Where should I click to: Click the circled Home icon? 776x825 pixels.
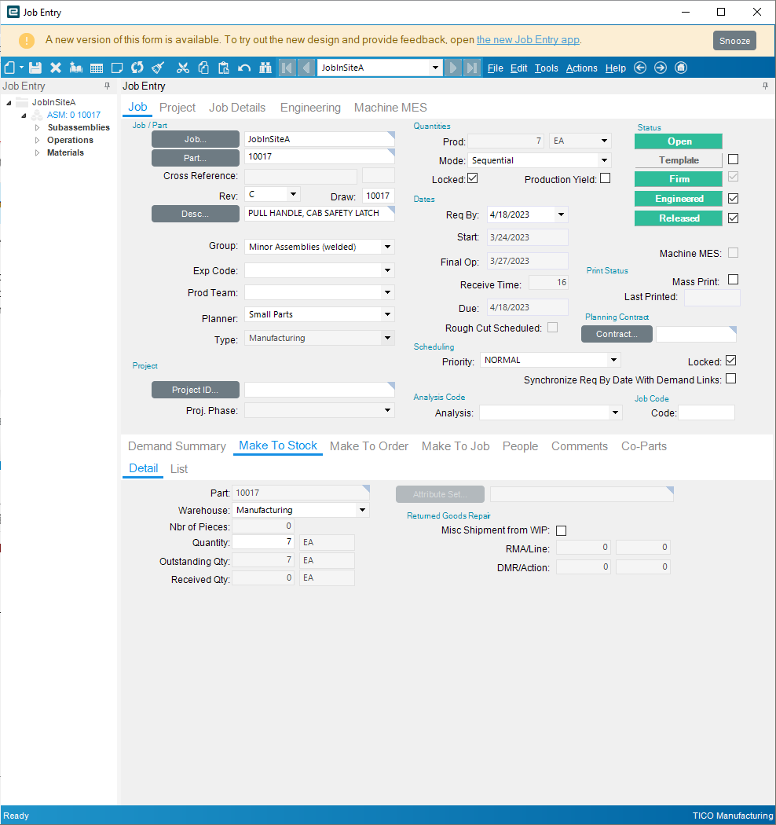click(681, 68)
